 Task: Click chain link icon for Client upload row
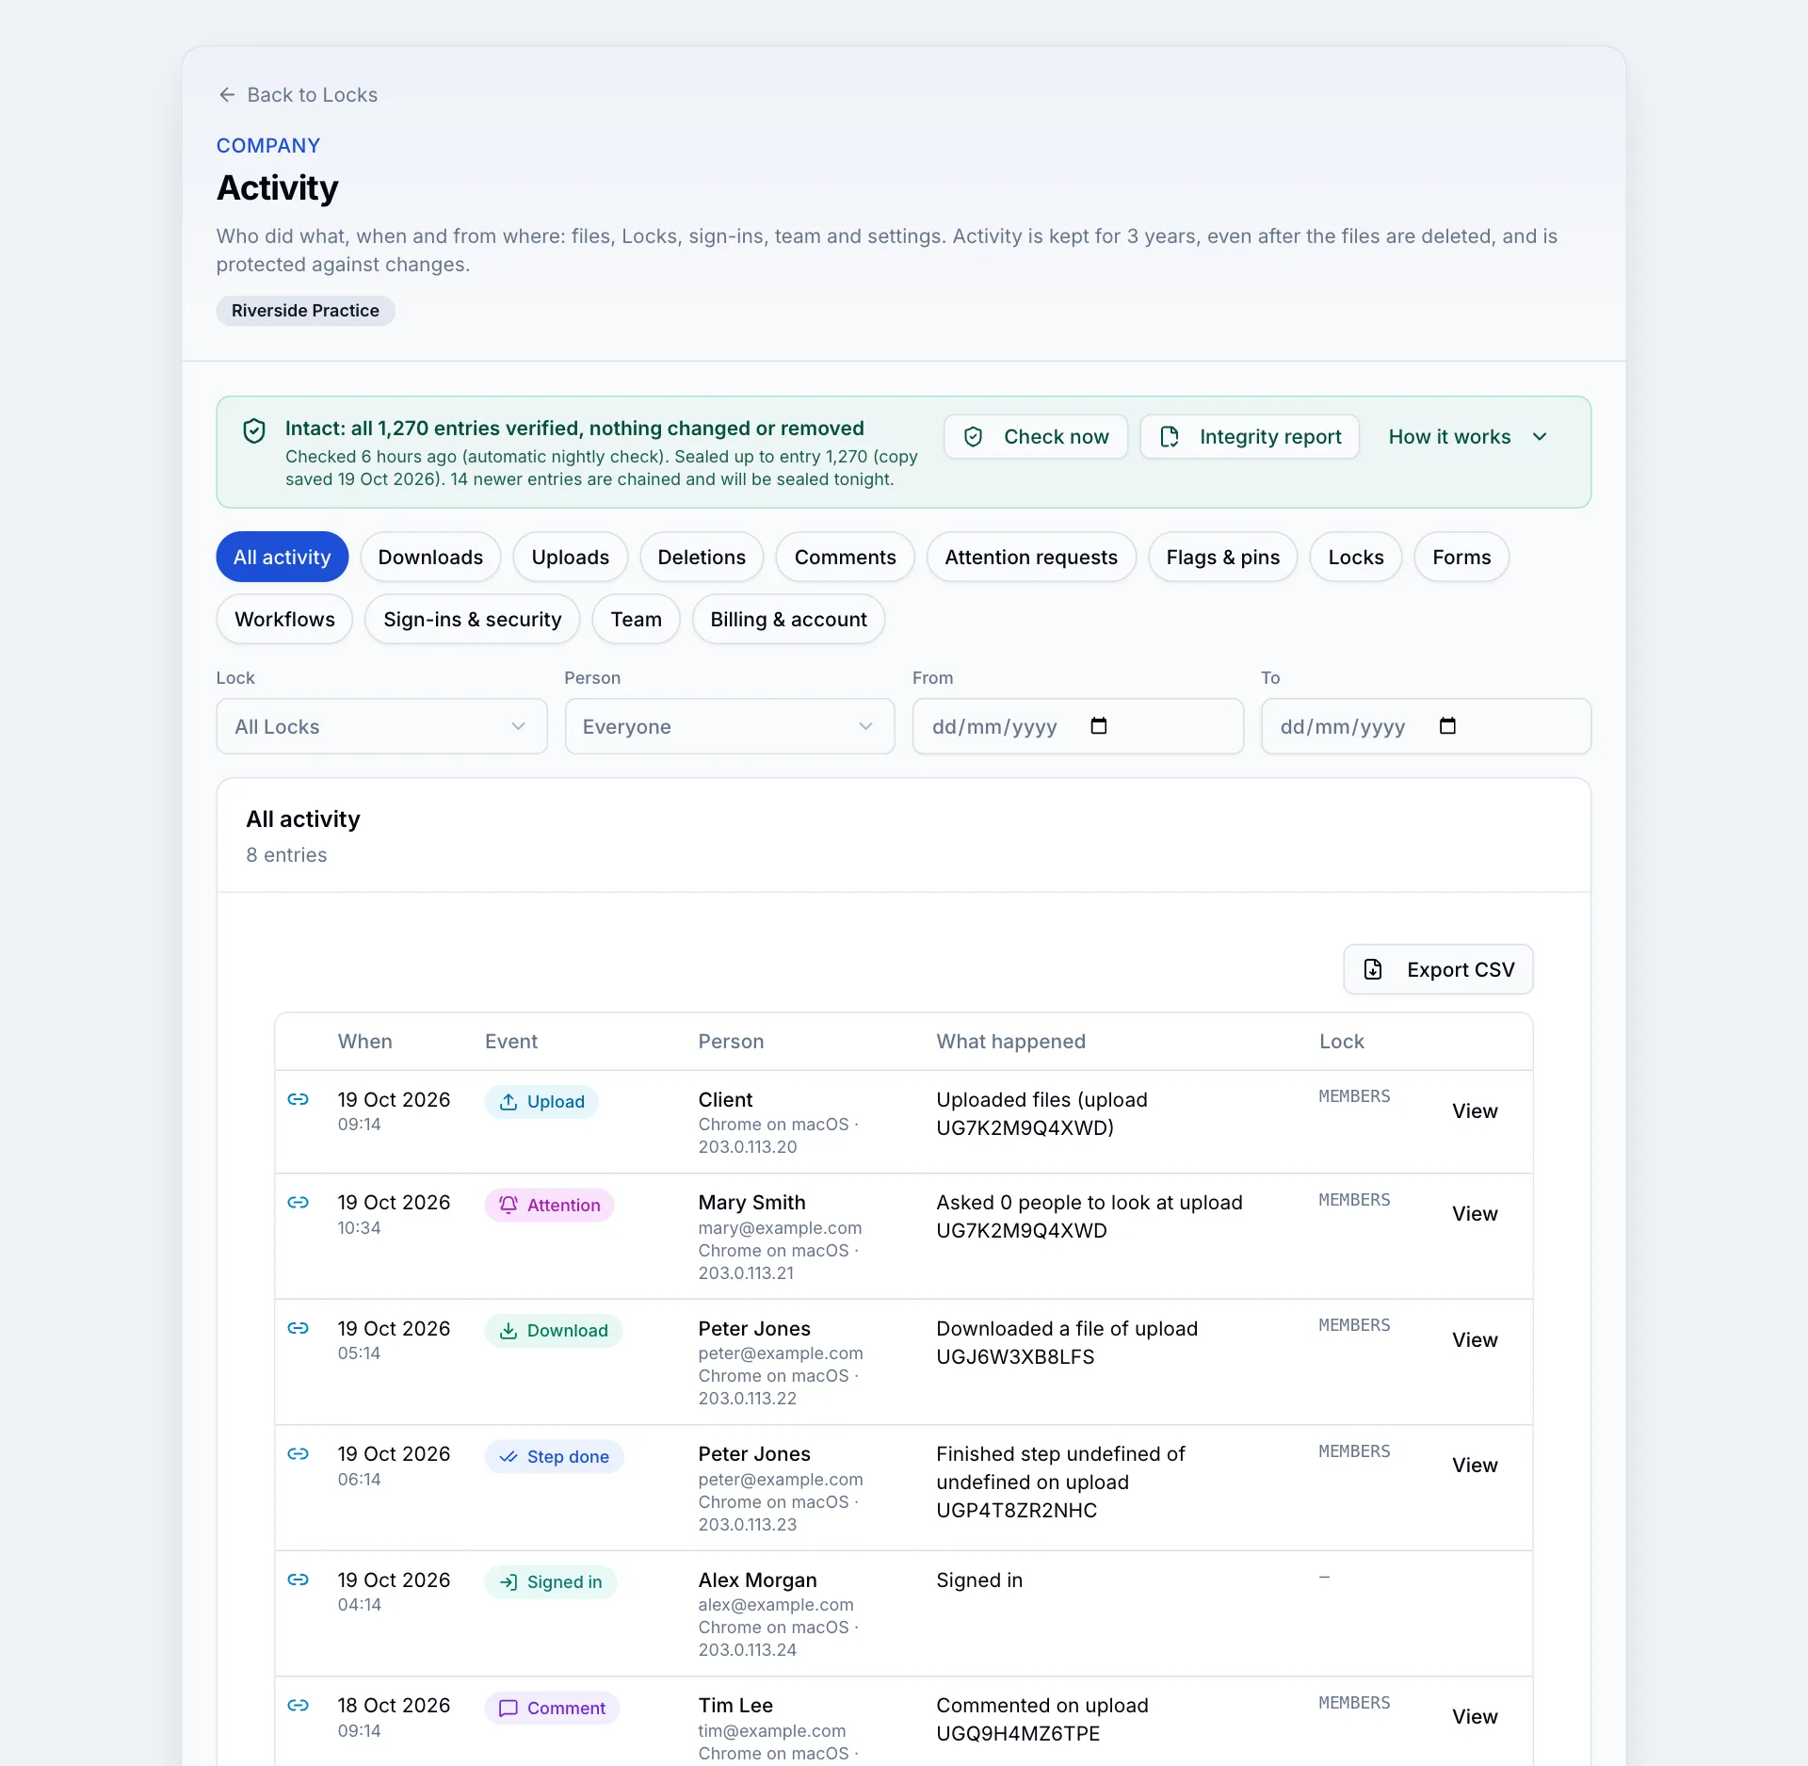(299, 1099)
